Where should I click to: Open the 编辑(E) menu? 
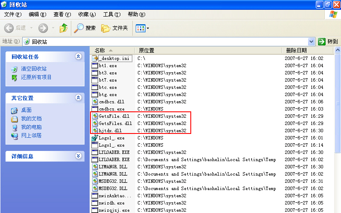tap(38, 14)
